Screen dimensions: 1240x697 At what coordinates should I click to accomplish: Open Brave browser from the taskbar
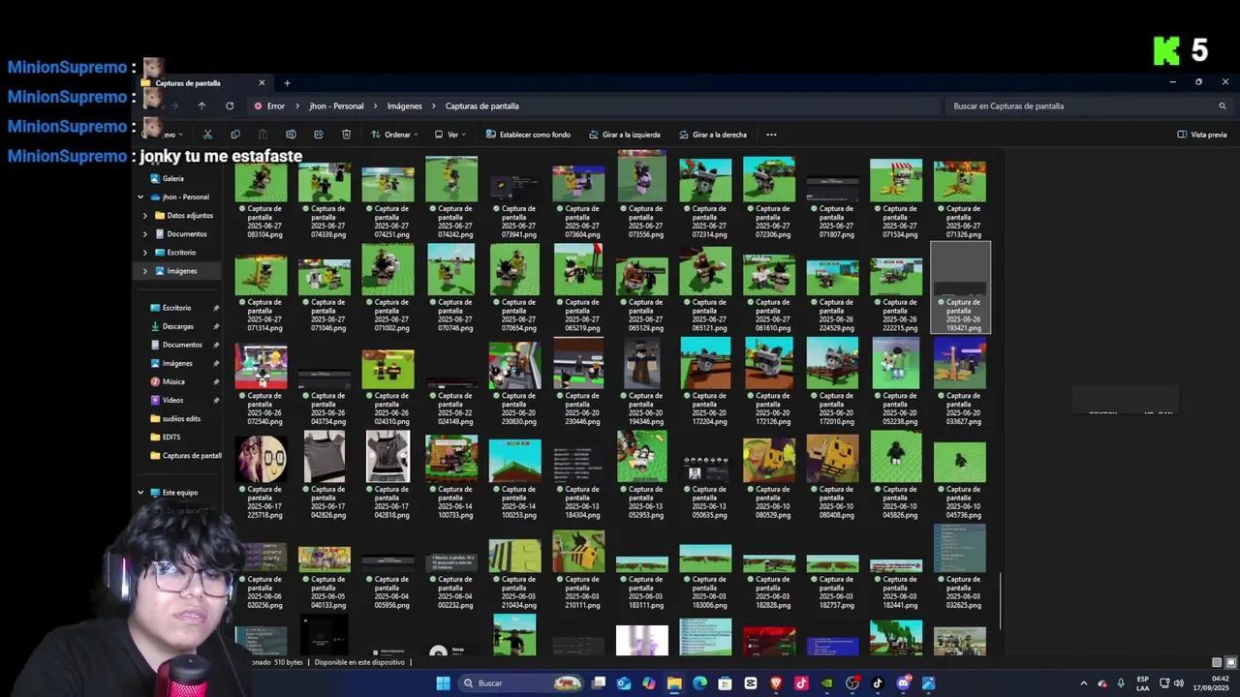(x=776, y=683)
